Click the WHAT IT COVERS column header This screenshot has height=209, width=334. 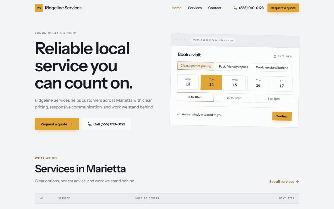pyautogui.click(x=147, y=198)
